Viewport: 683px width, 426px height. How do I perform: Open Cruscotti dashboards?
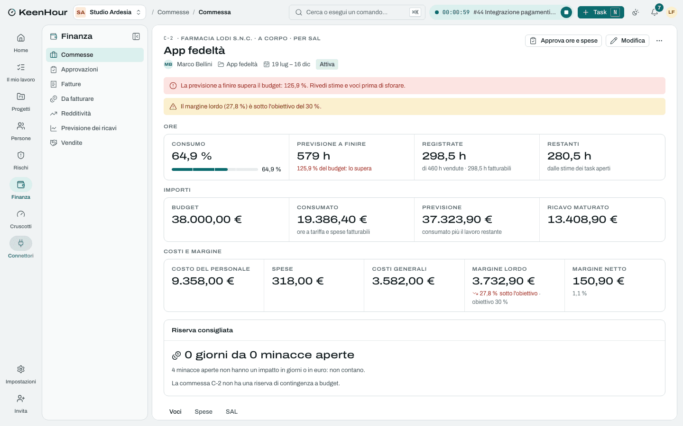[x=21, y=219]
